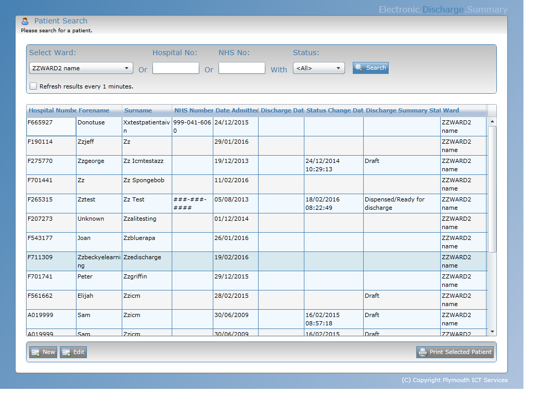This screenshot has height=405, width=538.
Task: Open the Status dropdown showing <All>
Action: [x=319, y=68]
